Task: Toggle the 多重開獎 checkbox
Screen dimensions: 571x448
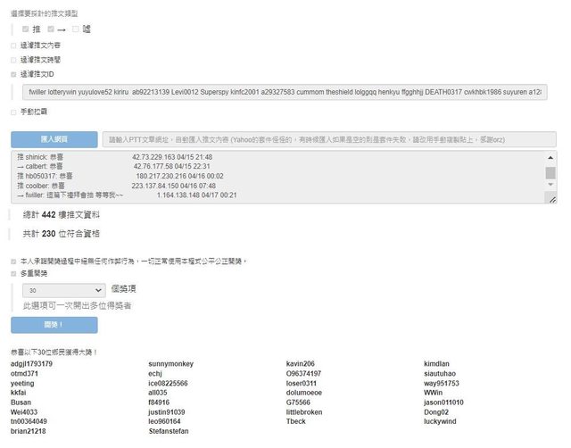Action: coord(13,276)
